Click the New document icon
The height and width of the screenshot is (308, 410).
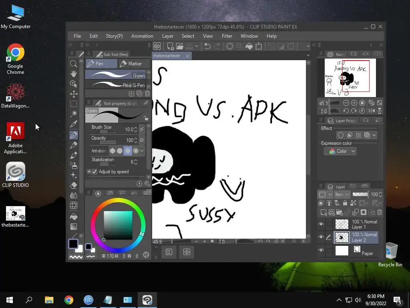point(170,46)
